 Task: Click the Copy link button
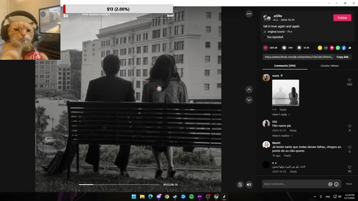342,57
